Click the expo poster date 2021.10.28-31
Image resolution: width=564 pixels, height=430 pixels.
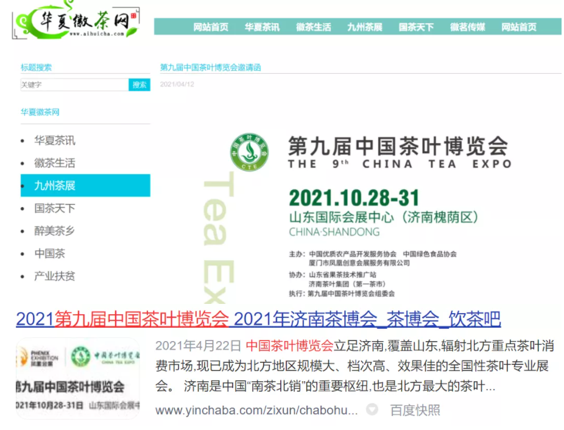click(354, 198)
